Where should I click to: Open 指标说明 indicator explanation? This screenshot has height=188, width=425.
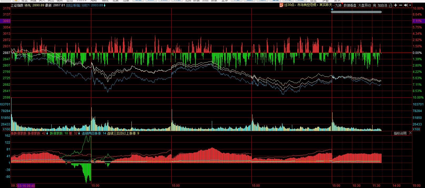coord(400,133)
